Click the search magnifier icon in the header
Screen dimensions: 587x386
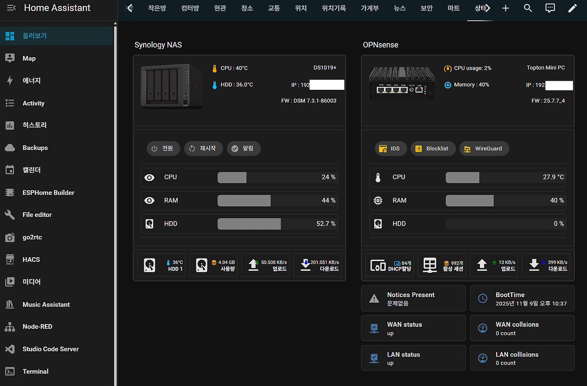click(528, 8)
